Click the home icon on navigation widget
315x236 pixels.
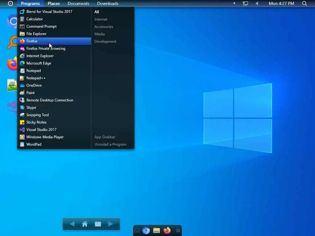click(x=85, y=224)
